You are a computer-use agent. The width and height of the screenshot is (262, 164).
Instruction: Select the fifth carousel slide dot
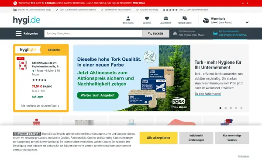click(241, 108)
